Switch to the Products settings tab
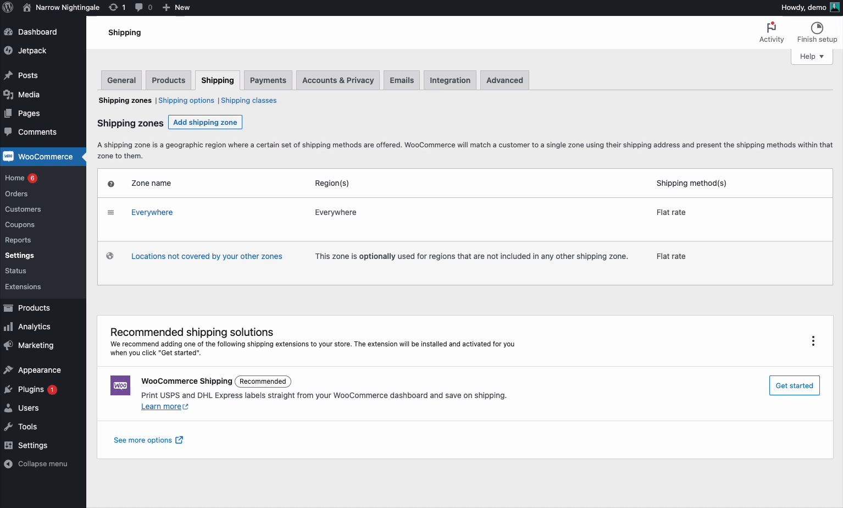This screenshot has height=508, width=843. pos(169,80)
